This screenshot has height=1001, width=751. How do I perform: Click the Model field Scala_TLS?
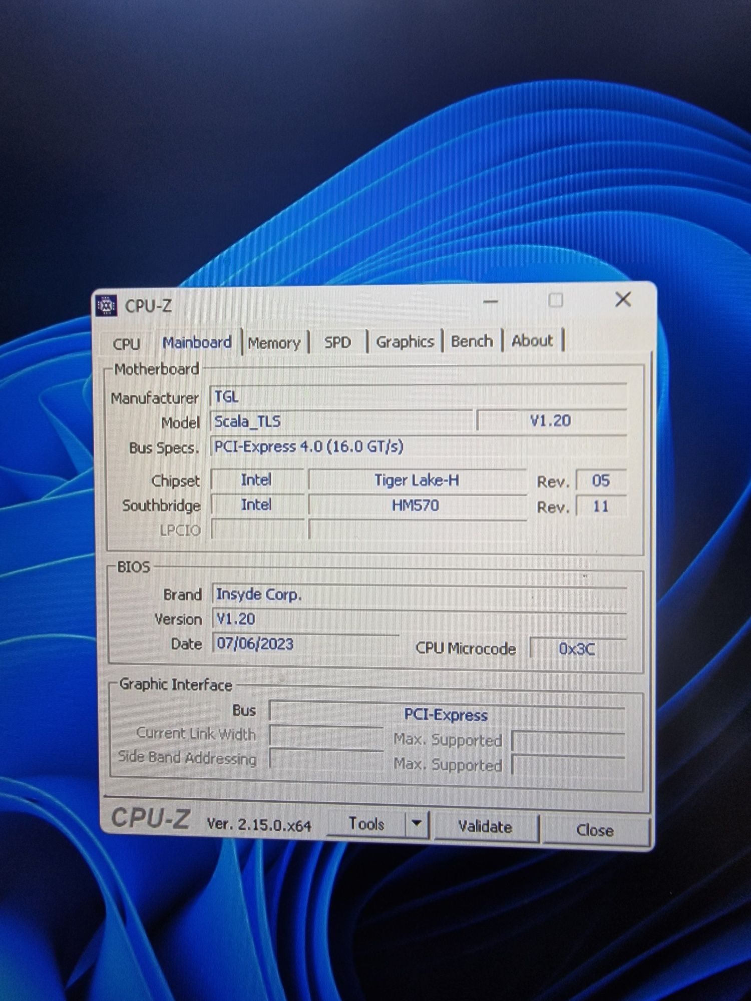341,421
